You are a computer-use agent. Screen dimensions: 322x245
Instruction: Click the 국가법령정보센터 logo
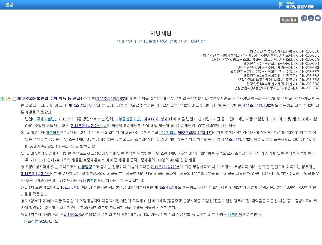click(x=296, y=5)
